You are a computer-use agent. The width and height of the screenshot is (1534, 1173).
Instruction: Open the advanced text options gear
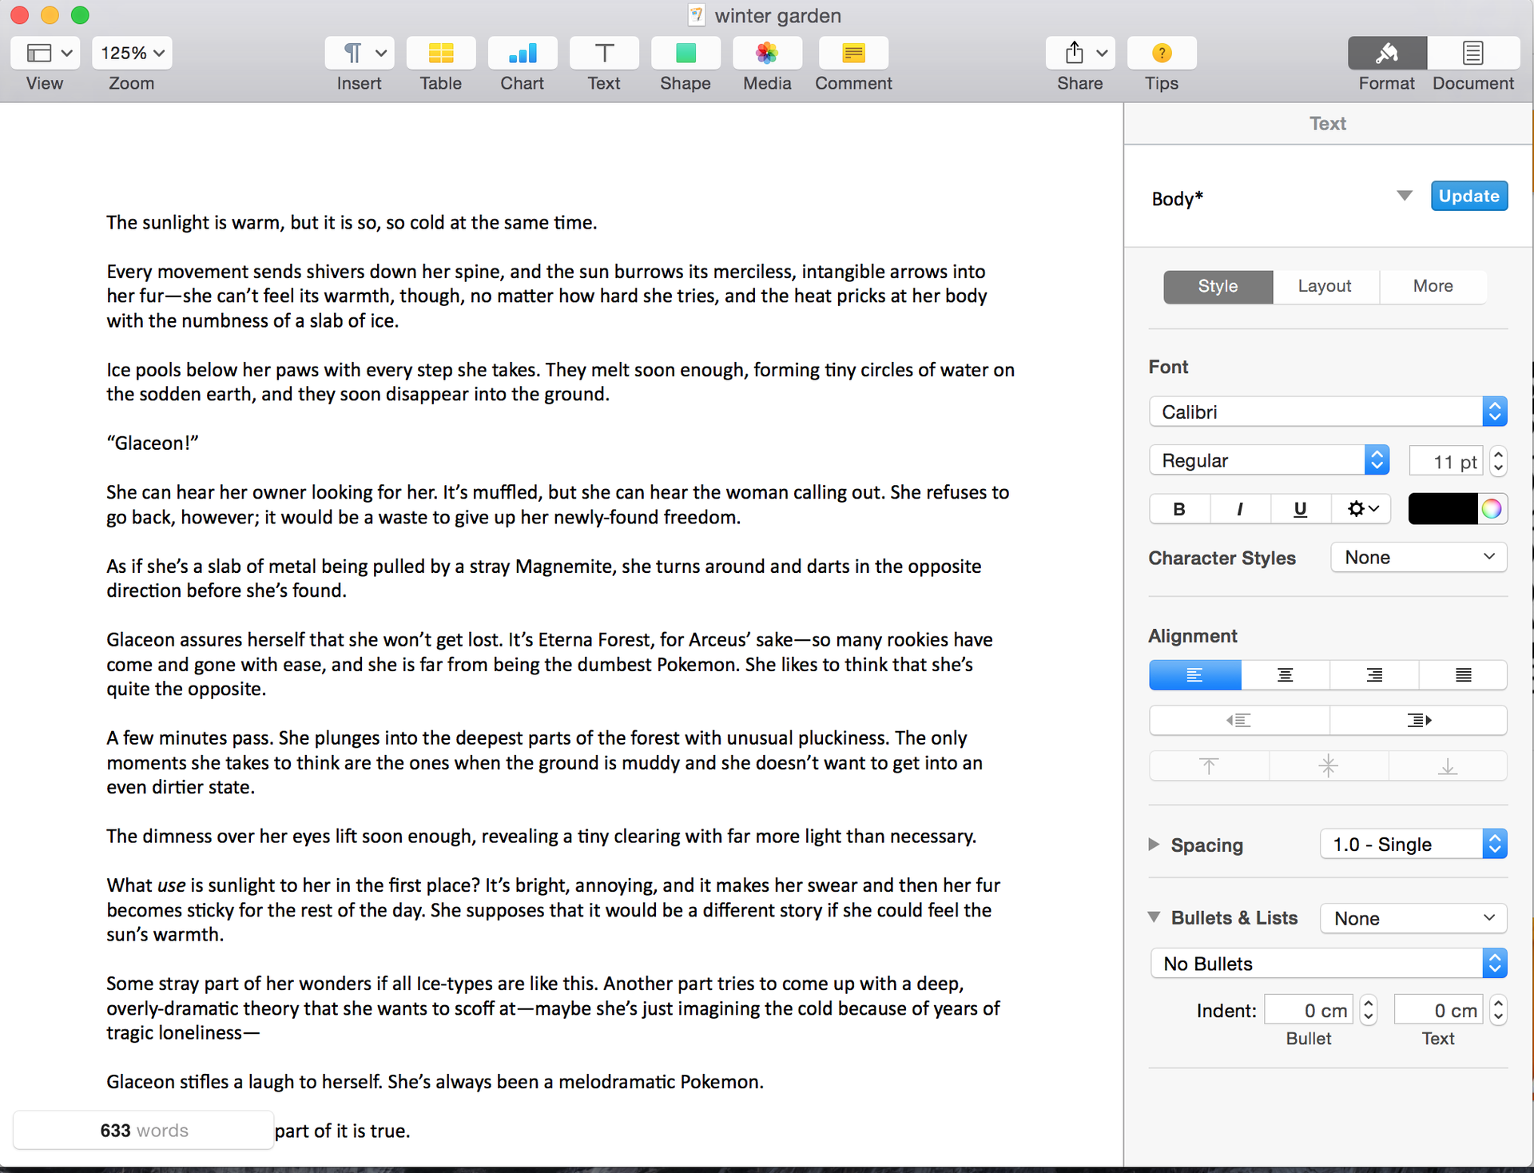click(1361, 509)
